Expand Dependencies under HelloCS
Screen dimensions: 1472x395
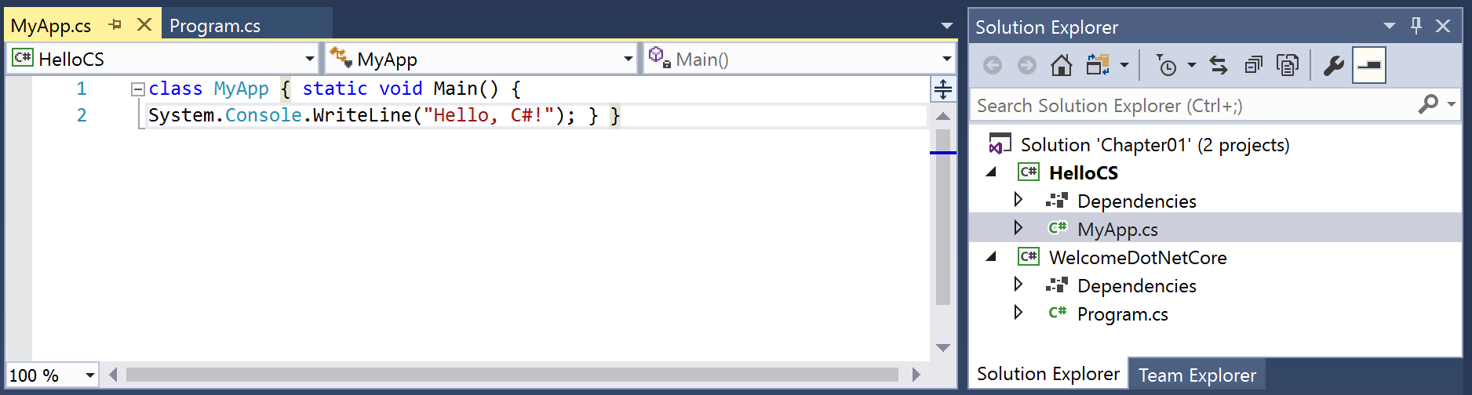pyautogui.click(x=1018, y=200)
